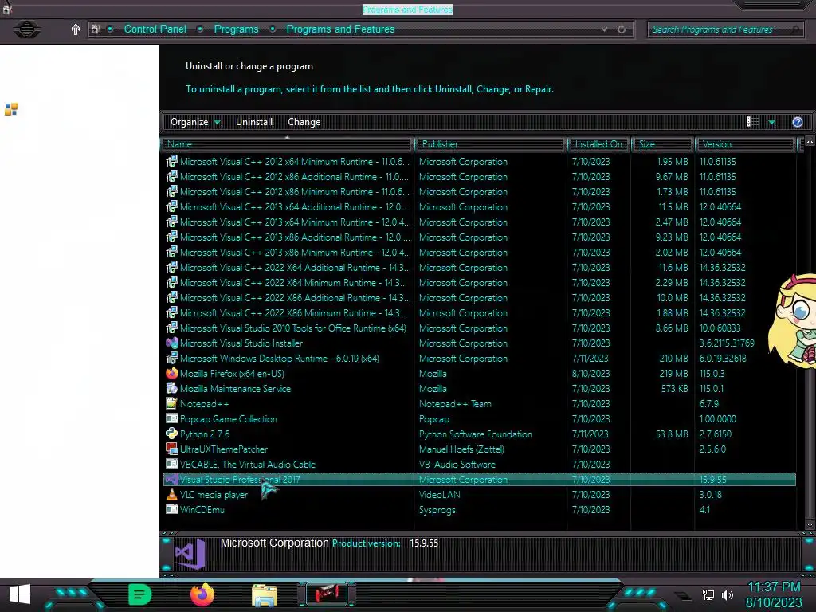
Task: Click the Visual Studio logo in details pane
Action: click(x=190, y=555)
